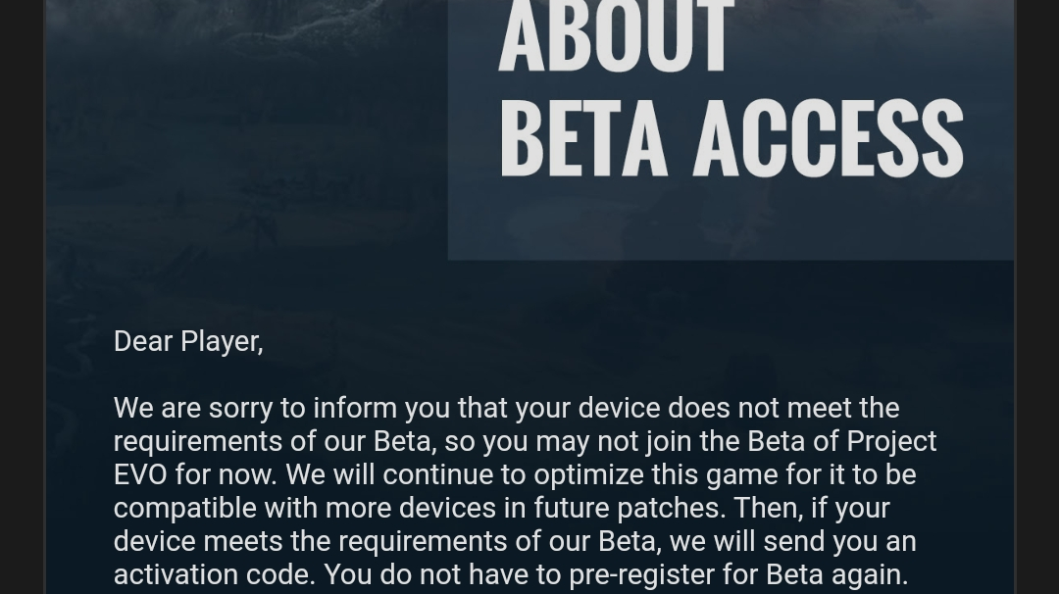Click the word "Then," in the paragraph
This screenshot has height=594, width=1059.
click(770, 508)
